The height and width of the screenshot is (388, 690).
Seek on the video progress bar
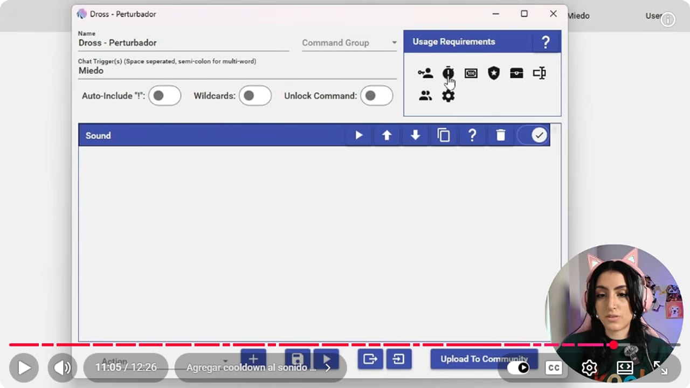(x=345, y=345)
